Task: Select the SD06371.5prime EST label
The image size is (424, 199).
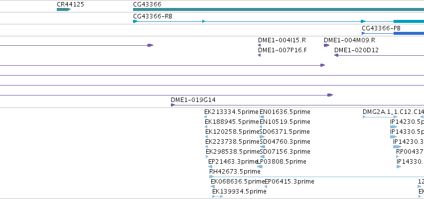Action: [x=284, y=132]
